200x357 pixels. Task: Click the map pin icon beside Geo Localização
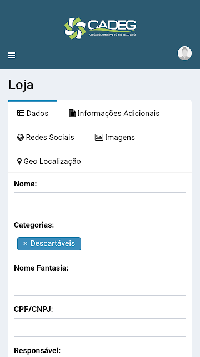click(19, 161)
